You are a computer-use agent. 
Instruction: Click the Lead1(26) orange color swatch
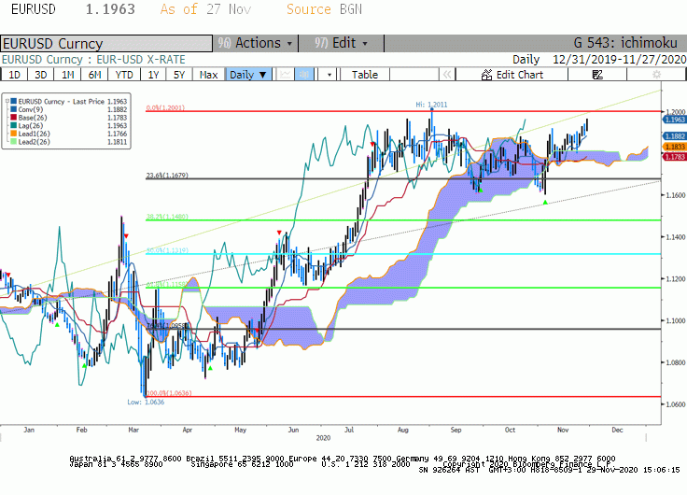click(14, 134)
